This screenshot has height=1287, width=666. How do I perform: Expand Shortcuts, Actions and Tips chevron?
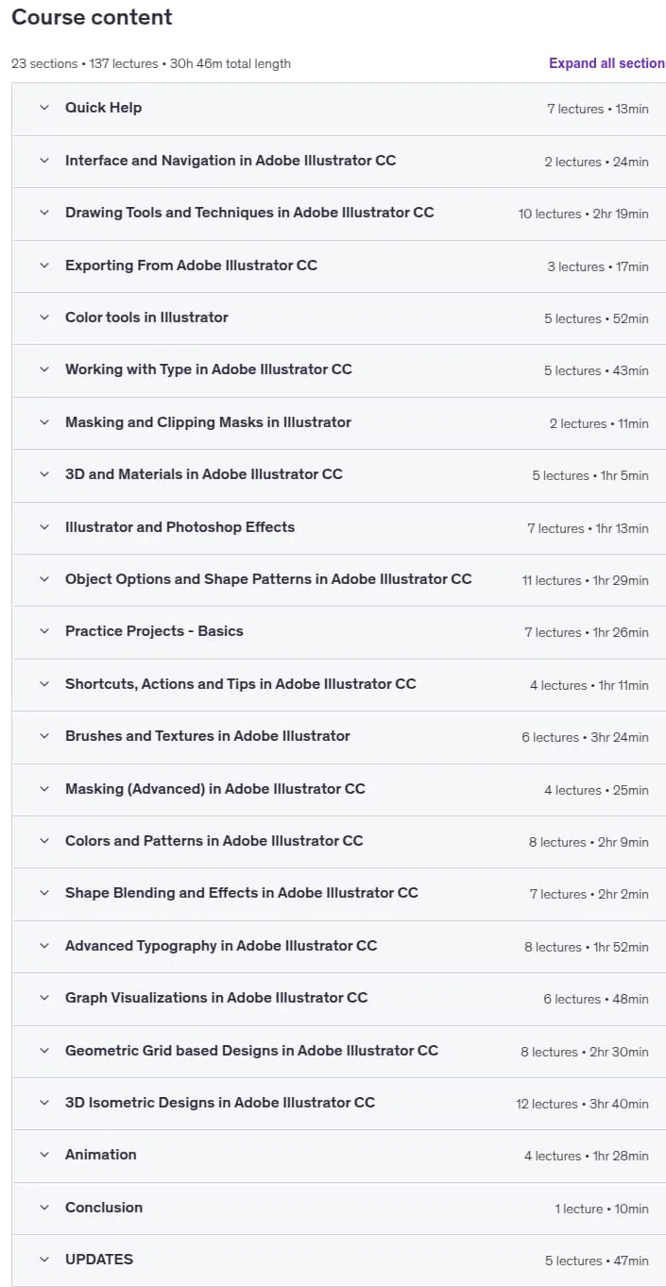43,684
